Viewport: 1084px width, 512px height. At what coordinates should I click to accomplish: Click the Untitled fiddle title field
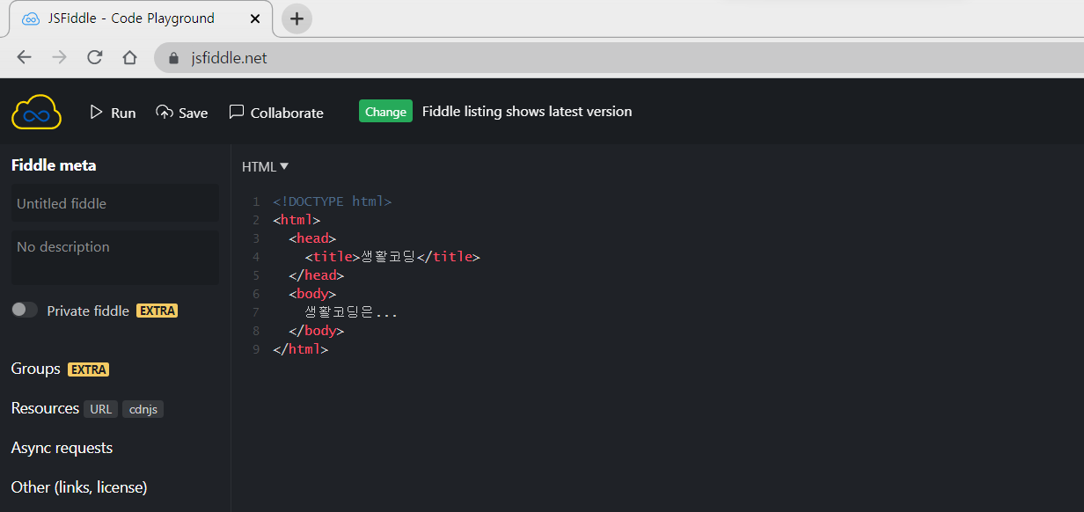point(115,203)
